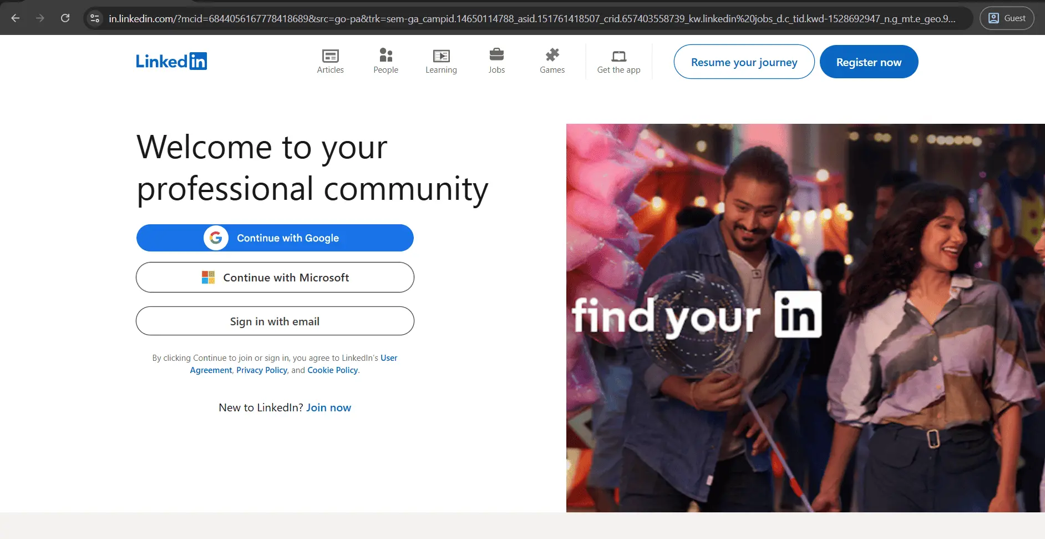The width and height of the screenshot is (1045, 539).
Task: Click the Google logo on the sign-in button
Action: point(217,238)
